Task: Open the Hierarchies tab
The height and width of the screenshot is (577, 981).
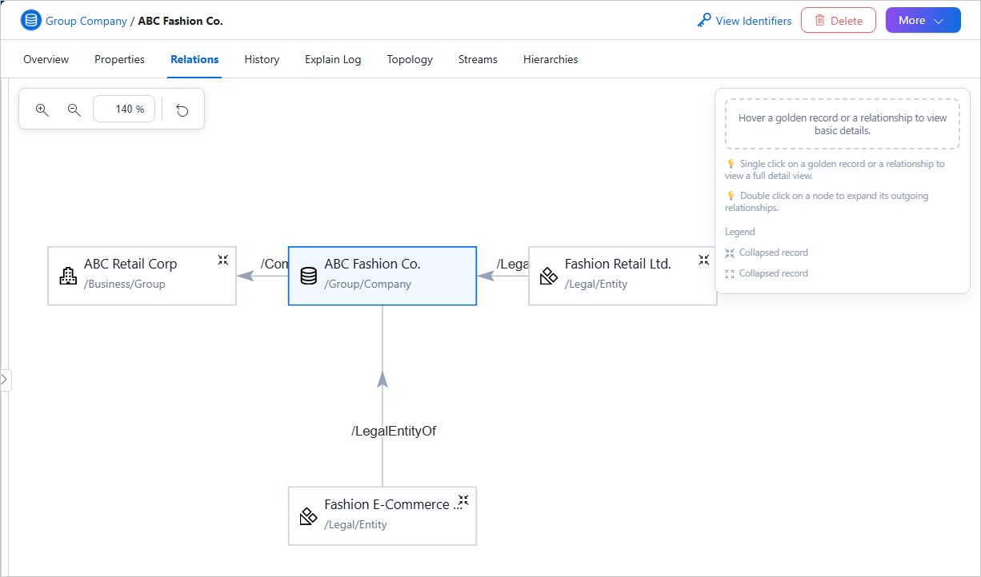Action: click(551, 59)
